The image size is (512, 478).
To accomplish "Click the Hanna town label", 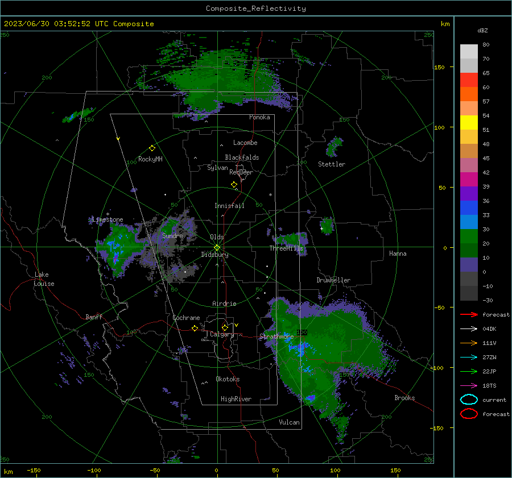I will (x=398, y=253).
